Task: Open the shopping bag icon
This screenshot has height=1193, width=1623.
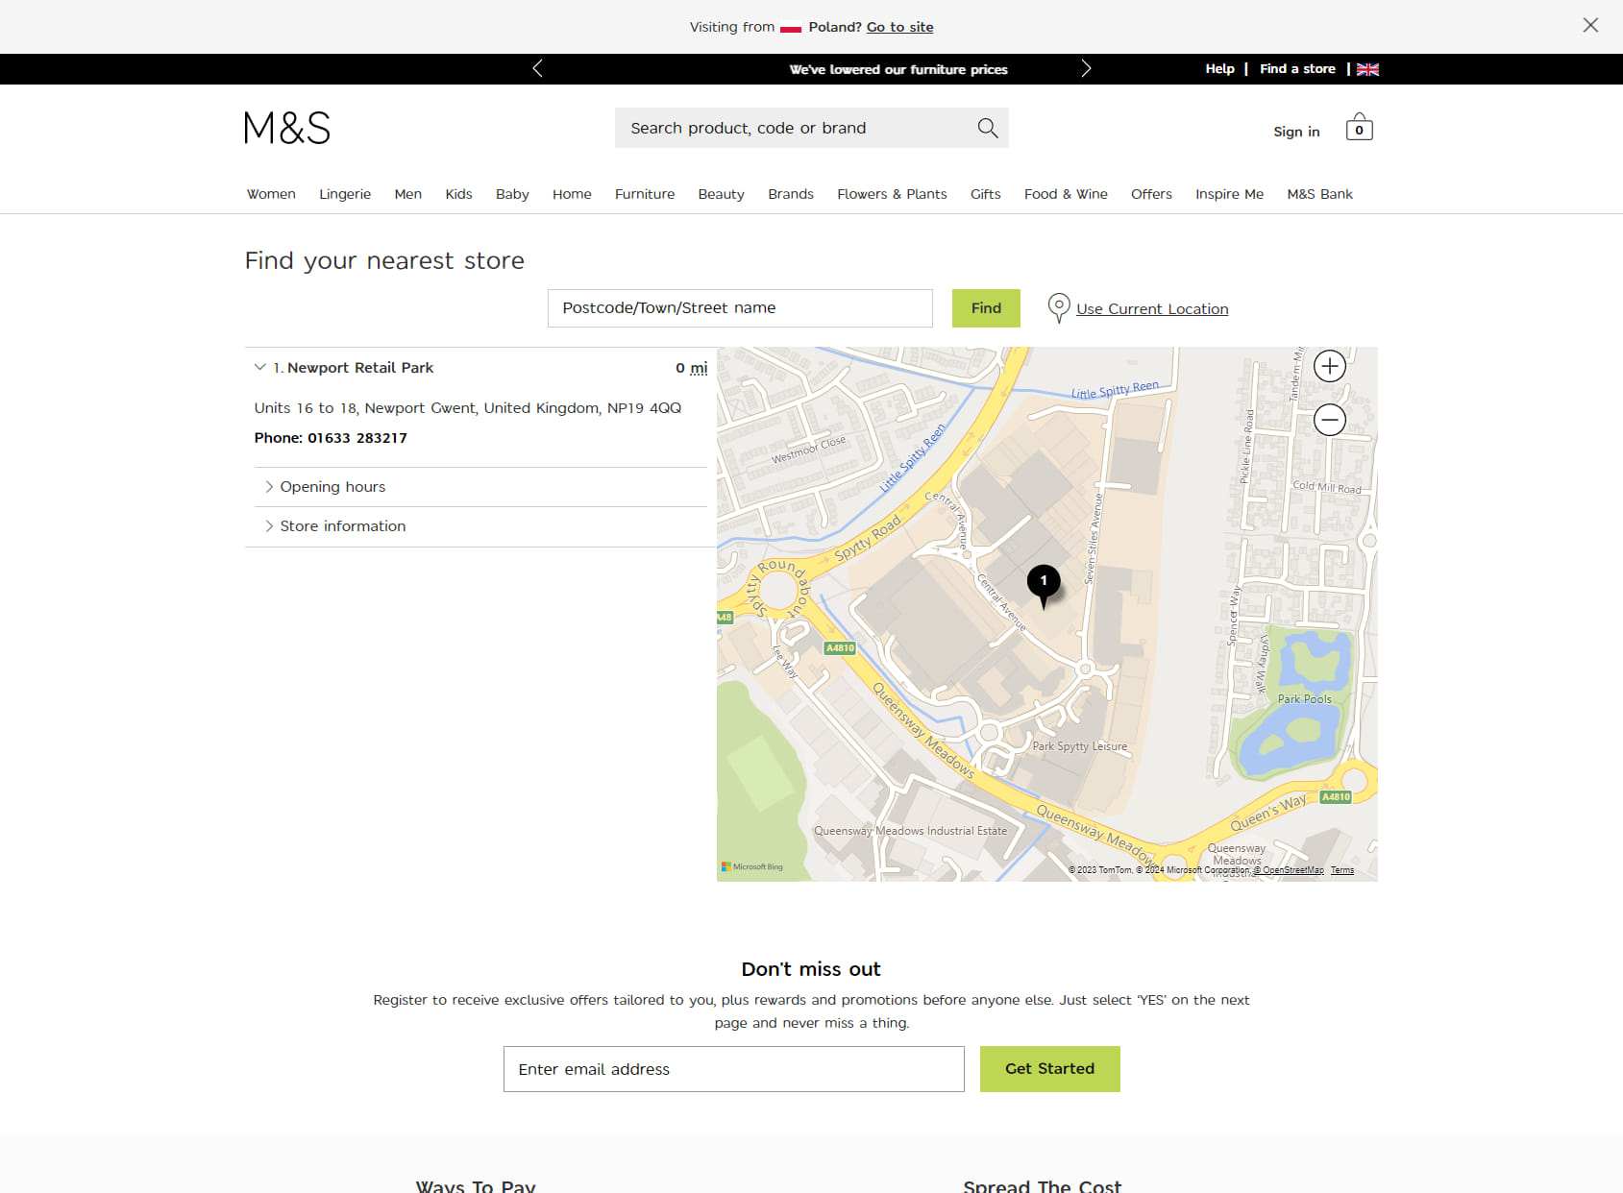Action: coord(1359,128)
